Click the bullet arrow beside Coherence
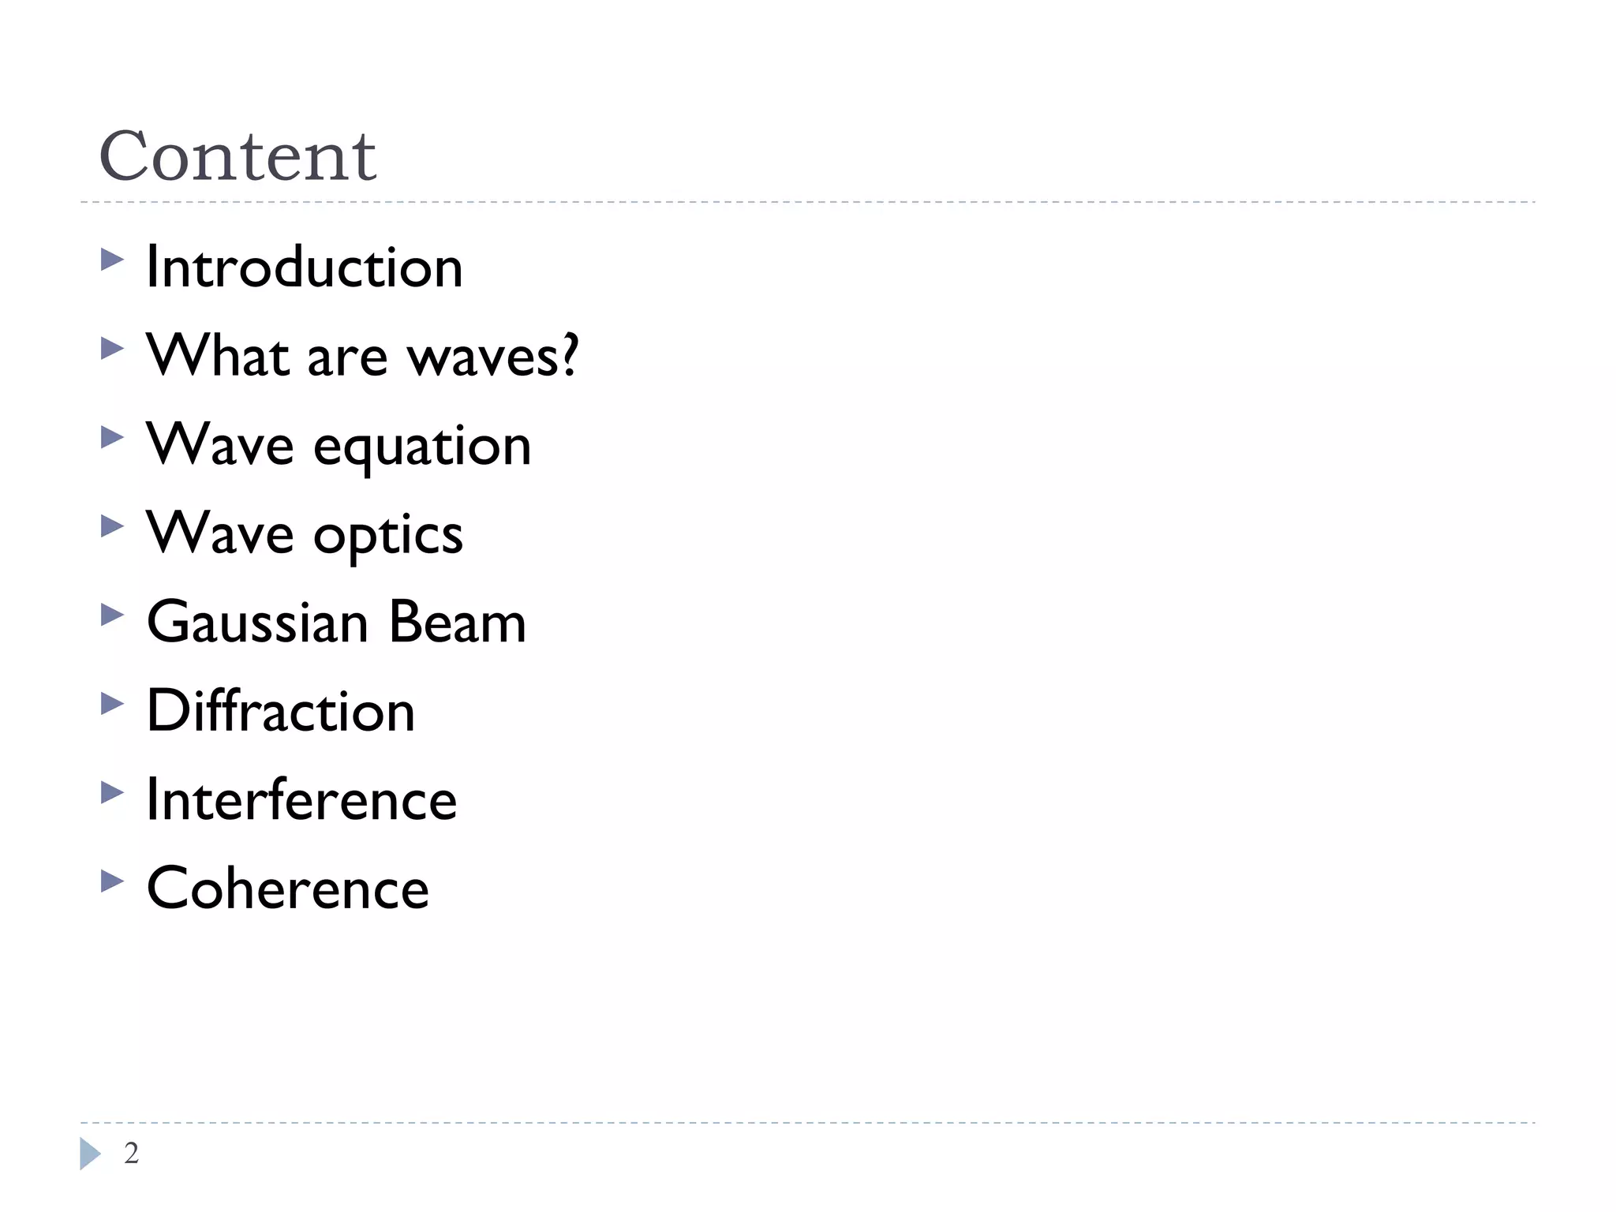The height and width of the screenshot is (1212, 1616). pyautogui.click(x=112, y=881)
